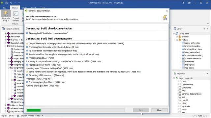The image size is (211, 118).
Task: Select the dictionaries picture item
Action: tap(189, 62)
